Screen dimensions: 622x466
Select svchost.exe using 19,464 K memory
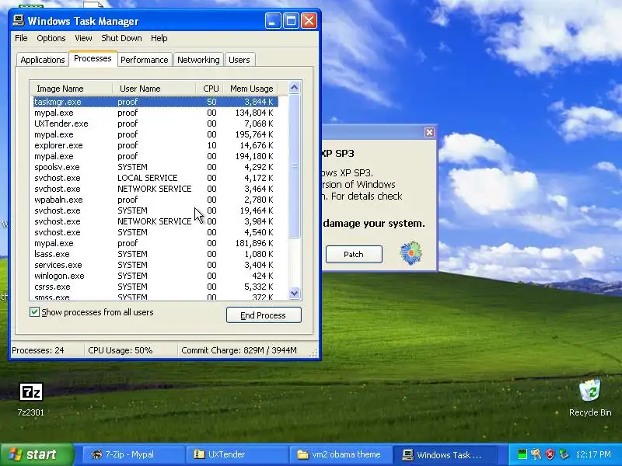coord(155,210)
